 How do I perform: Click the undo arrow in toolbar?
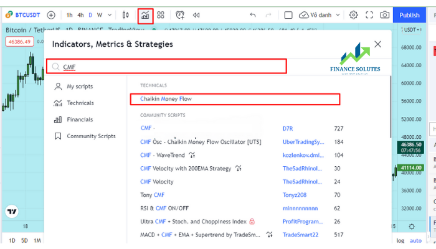click(253, 15)
